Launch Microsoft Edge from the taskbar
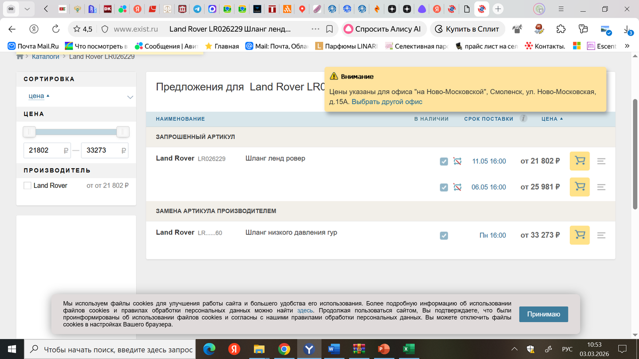639x359 pixels. [209, 349]
